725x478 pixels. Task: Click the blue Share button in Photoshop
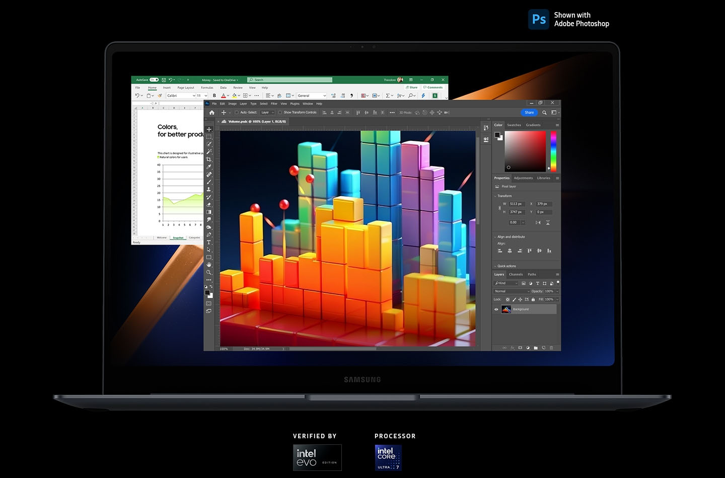pos(529,113)
